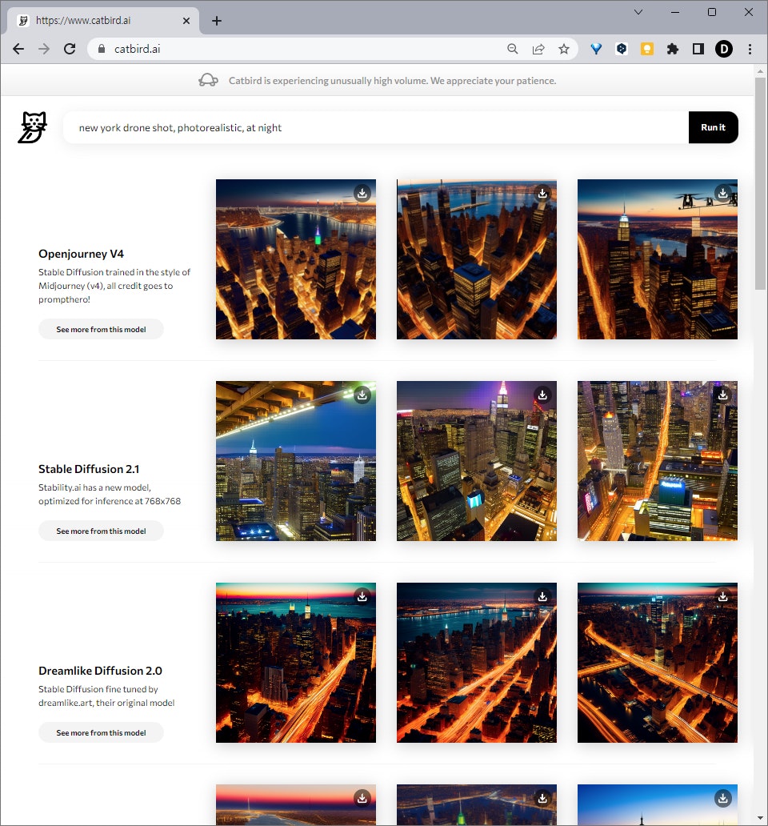This screenshot has height=826, width=768.
Task: Close the catbird.ai tab
Action: (186, 21)
